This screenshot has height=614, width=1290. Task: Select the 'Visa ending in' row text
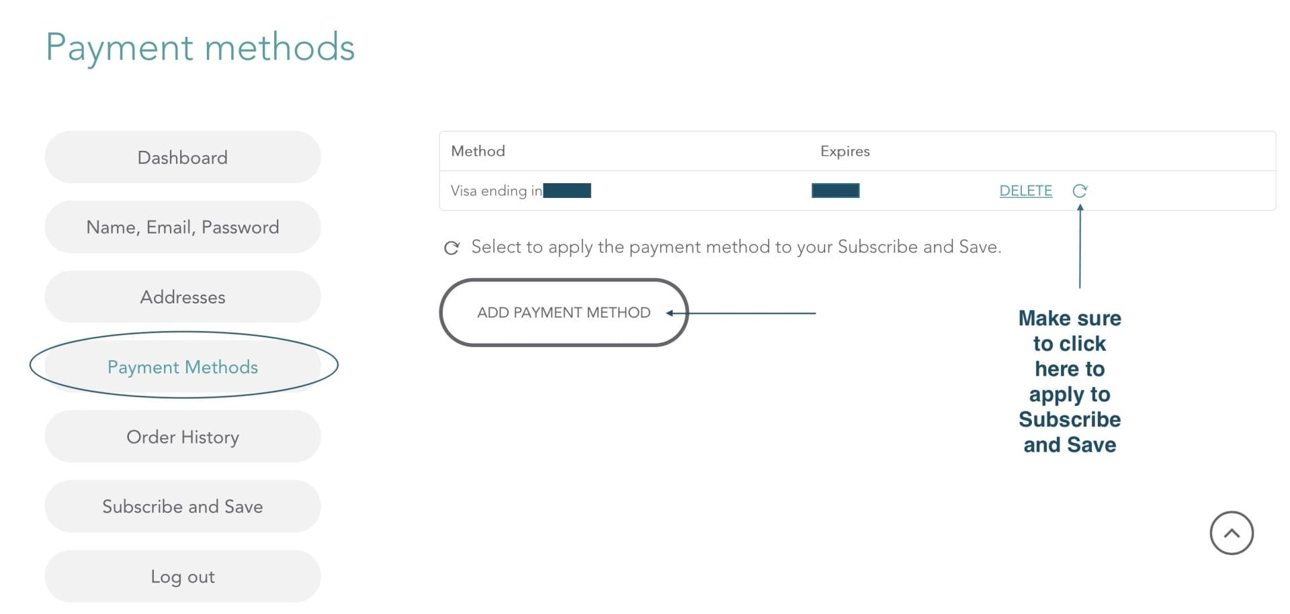[x=496, y=191]
